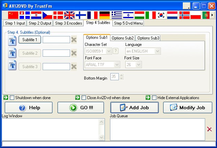The image size is (217, 148).
Task: Open Step 5 Dvd Menu tab
Action: 128,23
